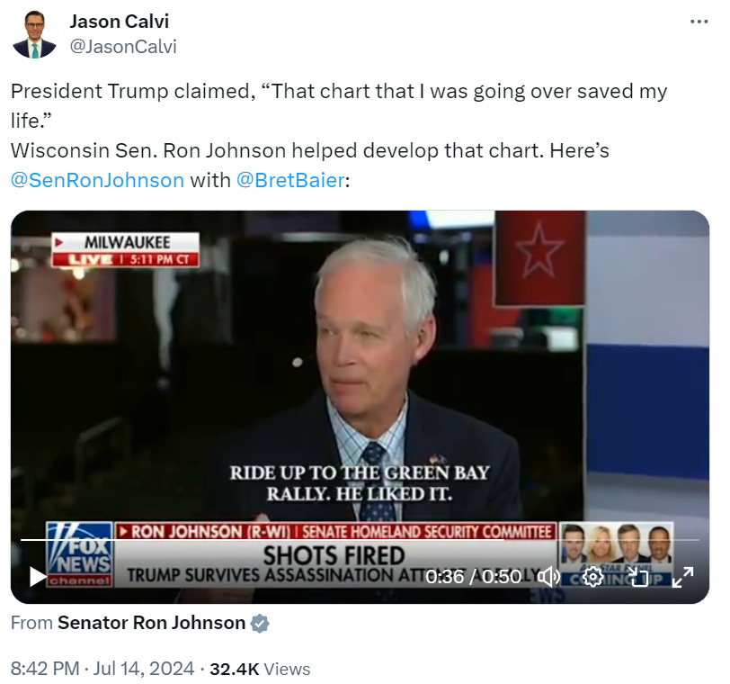
Task: Click the Fox News channel logo in video
Action: tap(80, 554)
